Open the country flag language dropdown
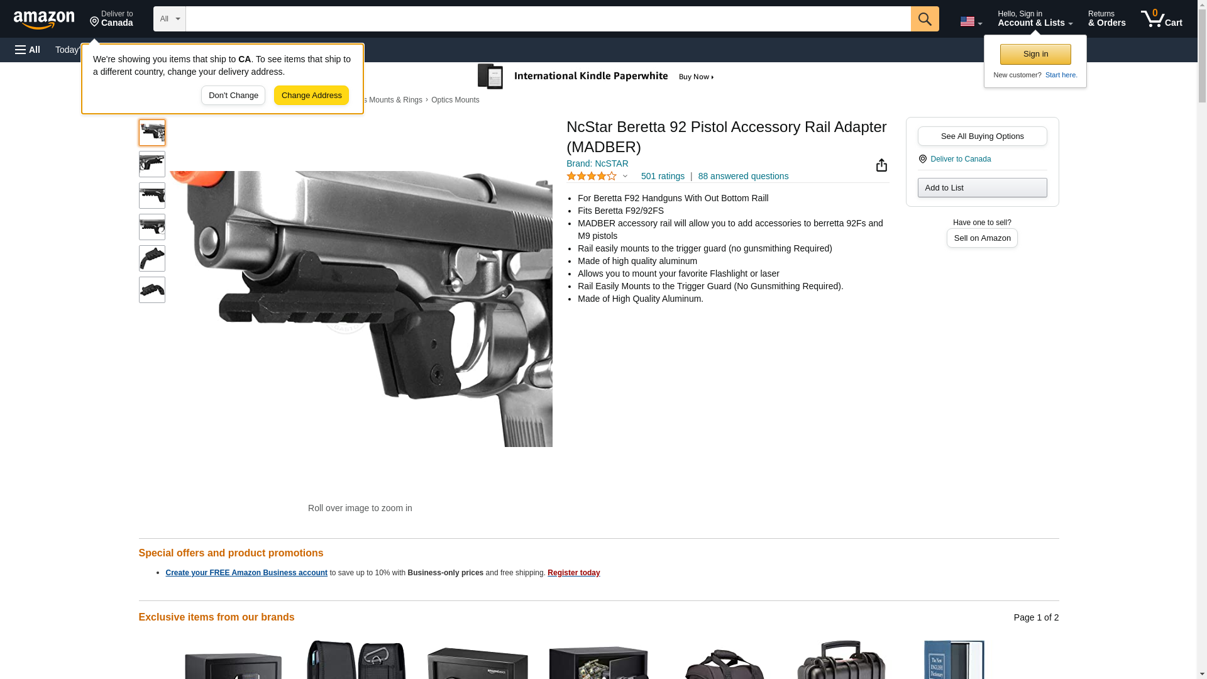 [x=971, y=21]
